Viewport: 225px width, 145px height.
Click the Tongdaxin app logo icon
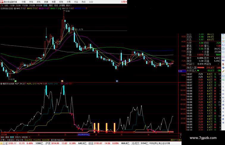pyautogui.click(x=2, y=2)
